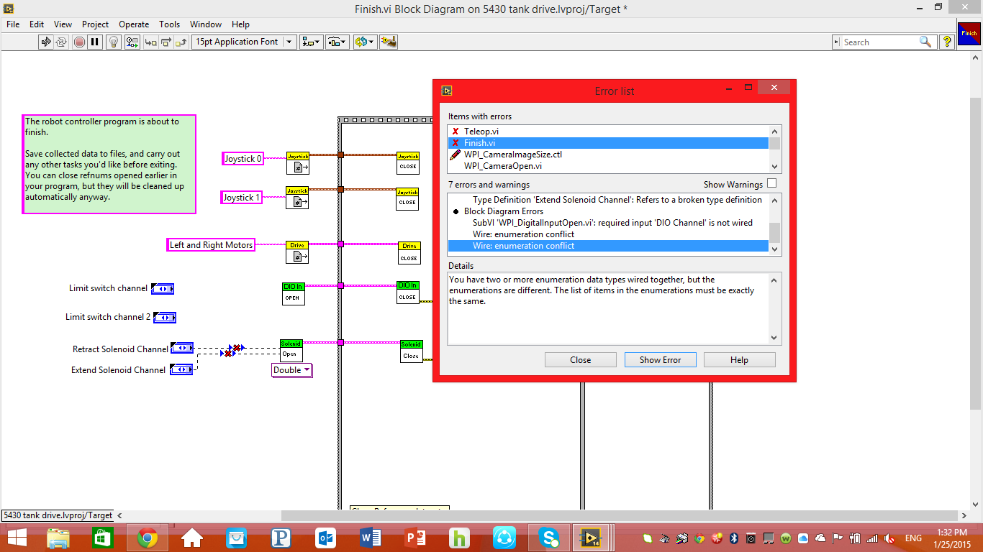Click the Help button in Error list
Viewport: 983px width, 552px height.
(739, 360)
